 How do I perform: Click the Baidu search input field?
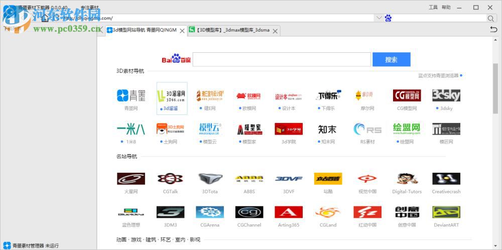pos(282,60)
